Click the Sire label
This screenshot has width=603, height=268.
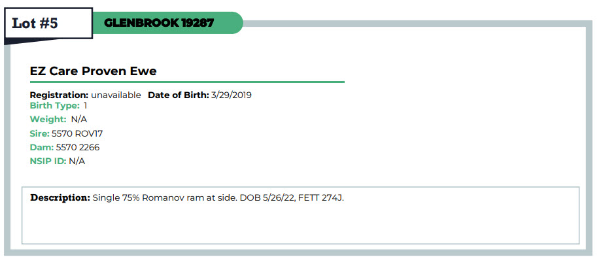click(x=40, y=133)
